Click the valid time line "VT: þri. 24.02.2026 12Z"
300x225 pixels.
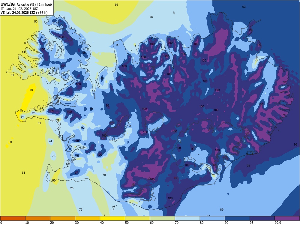click(x=18, y=13)
